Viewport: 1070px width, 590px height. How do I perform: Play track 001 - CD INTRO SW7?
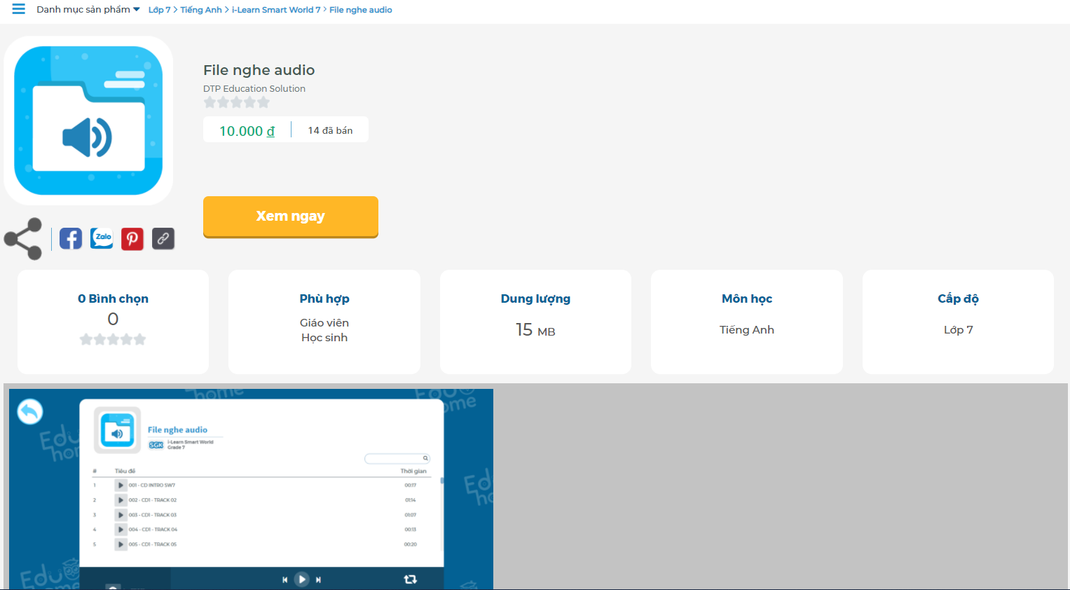(x=121, y=485)
